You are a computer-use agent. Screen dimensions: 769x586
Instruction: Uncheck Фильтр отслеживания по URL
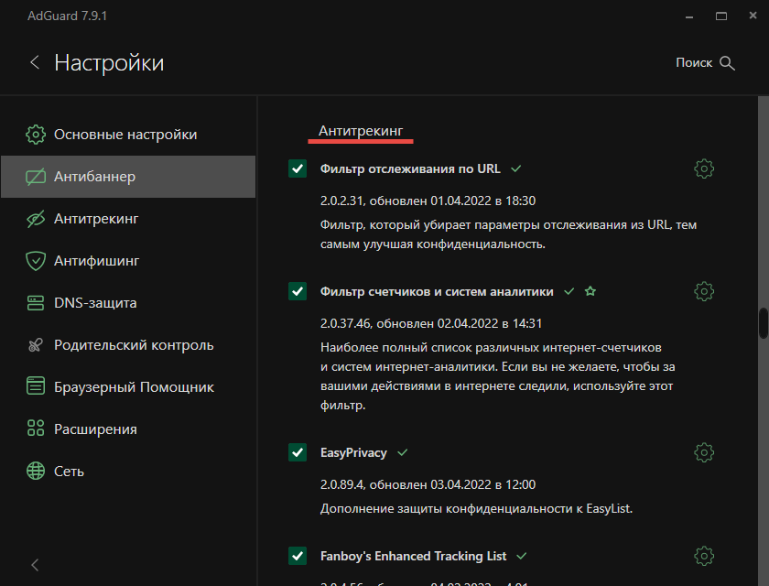tap(298, 168)
